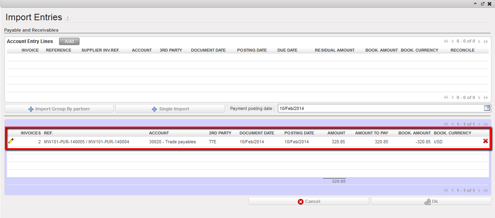Cancel the Import Entries dialog
This screenshot has width=495, height=218.
(309, 201)
